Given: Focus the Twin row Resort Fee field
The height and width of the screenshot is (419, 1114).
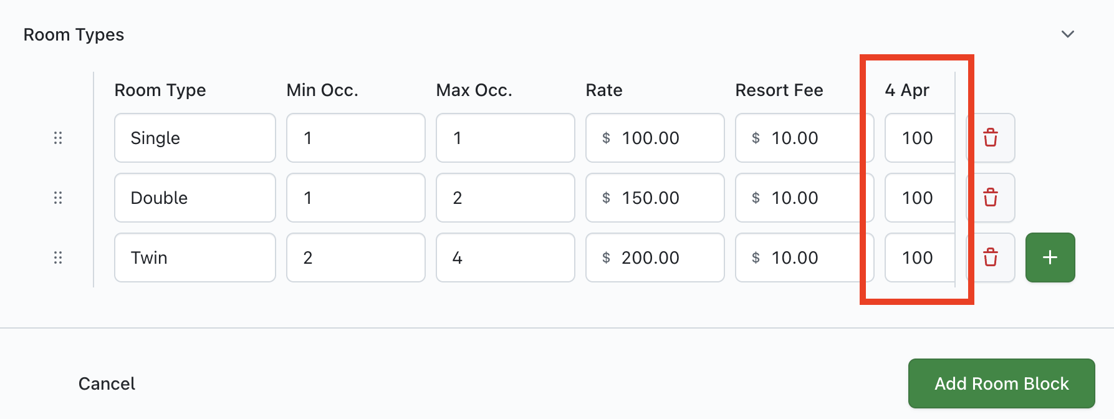Looking at the screenshot, I should click(804, 258).
